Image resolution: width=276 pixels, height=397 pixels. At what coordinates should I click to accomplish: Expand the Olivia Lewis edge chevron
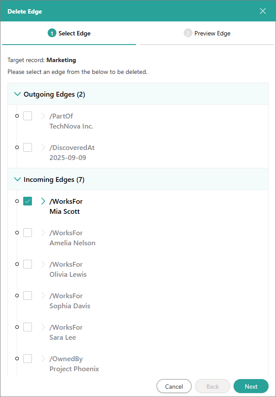point(43,264)
